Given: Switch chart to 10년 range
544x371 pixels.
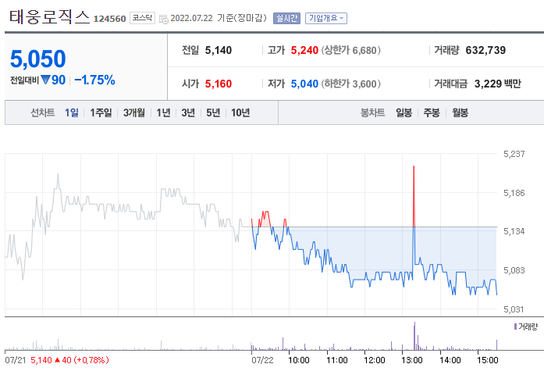Looking at the screenshot, I should [x=240, y=112].
